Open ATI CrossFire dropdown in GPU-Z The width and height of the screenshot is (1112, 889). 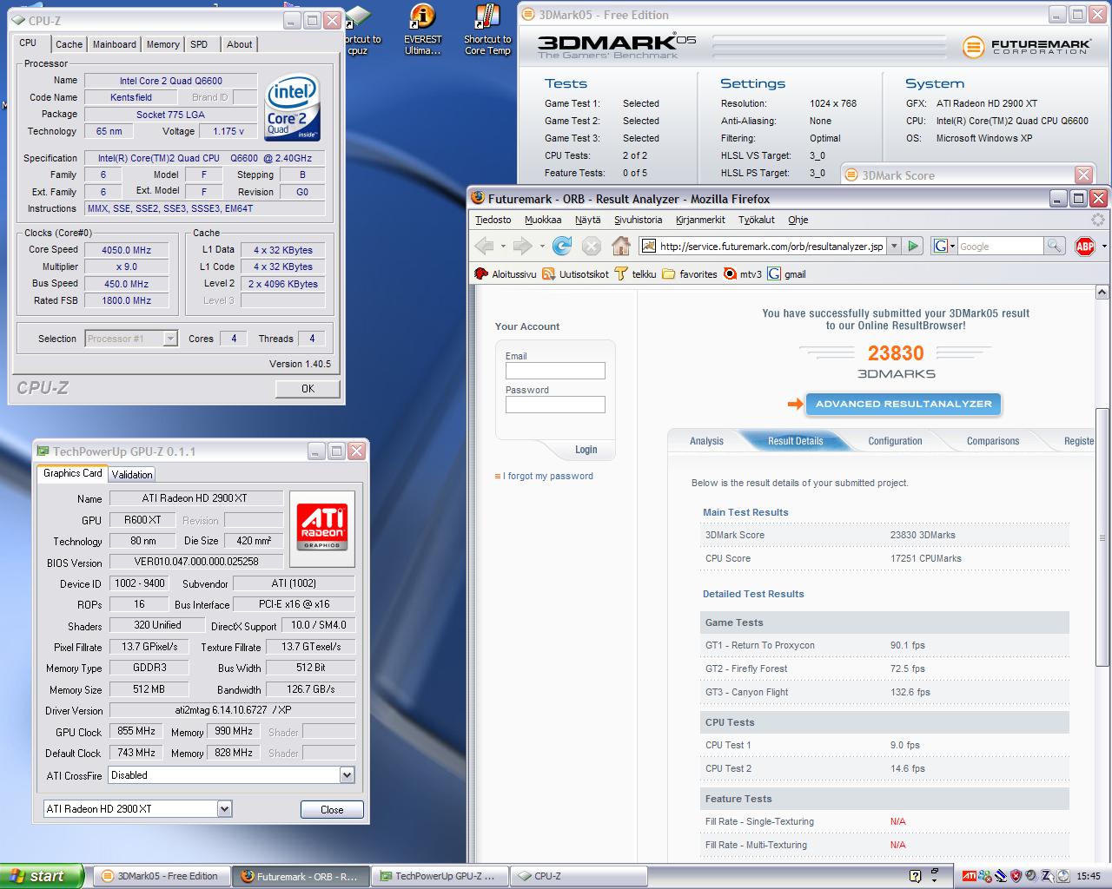pos(347,775)
